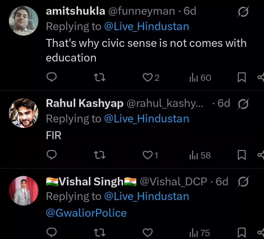Like Vishal Singh's tweet
264x239 pixels.
148,232
